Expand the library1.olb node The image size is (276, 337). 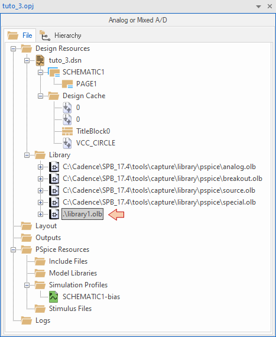pyautogui.click(x=40, y=214)
